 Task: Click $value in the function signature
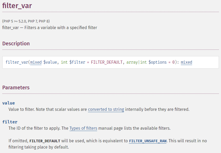(50, 62)
